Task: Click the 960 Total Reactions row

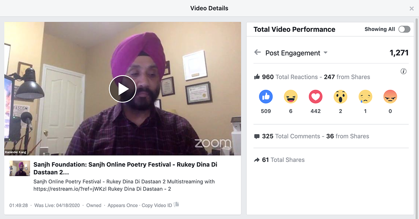Action: click(x=312, y=77)
